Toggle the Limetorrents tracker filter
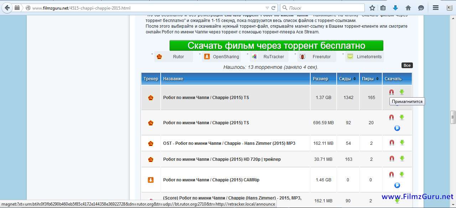Image resolution: width=456 pixels, height=208 pixels. pyautogui.click(x=364, y=57)
